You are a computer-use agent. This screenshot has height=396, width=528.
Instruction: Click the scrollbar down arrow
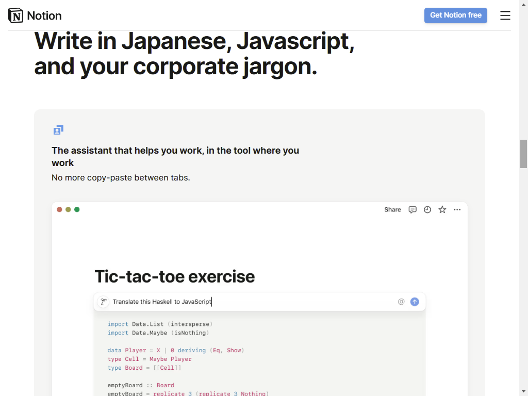pyautogui.click(x=523, y=392)
